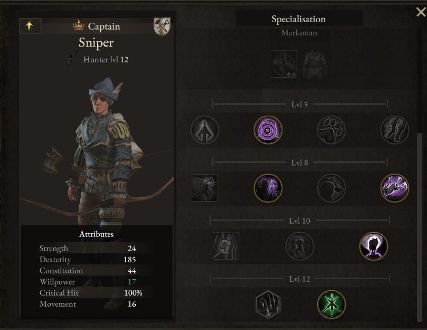
Task: Select the purple bullseye target skill at Lvl 5
Action: pos(268,130)
